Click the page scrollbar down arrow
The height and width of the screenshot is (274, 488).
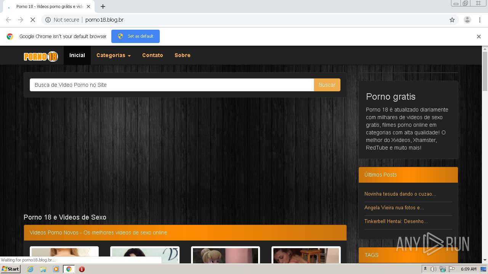pyautogui.click(x=485, y=260)
